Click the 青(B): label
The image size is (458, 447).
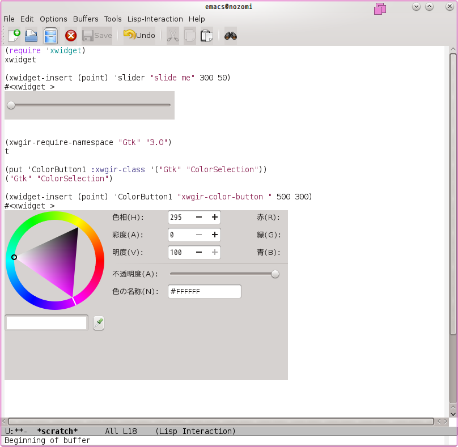[x=269, y=252]
